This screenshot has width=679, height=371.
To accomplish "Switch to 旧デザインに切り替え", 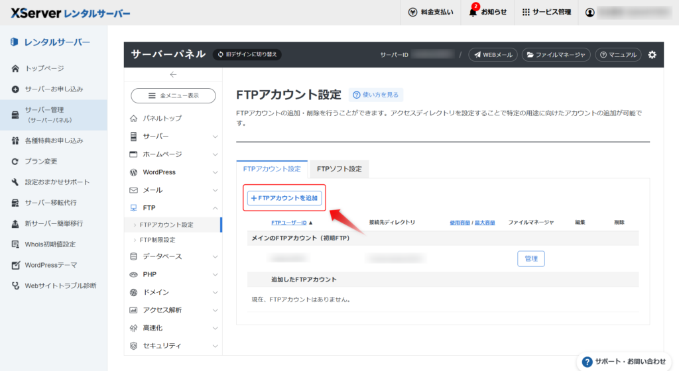I will [247, 54].
